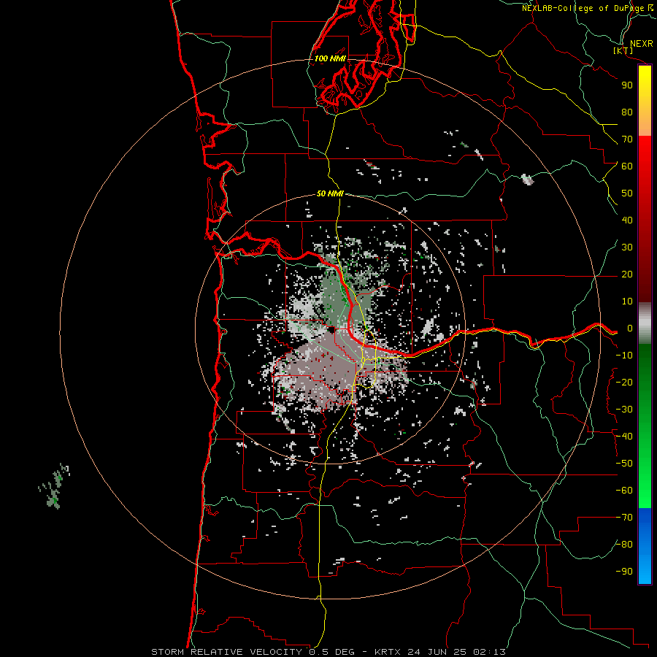Pick the blue segment of the color bar
This screenshot has width=657, height=657.
[x=645, y=546]
